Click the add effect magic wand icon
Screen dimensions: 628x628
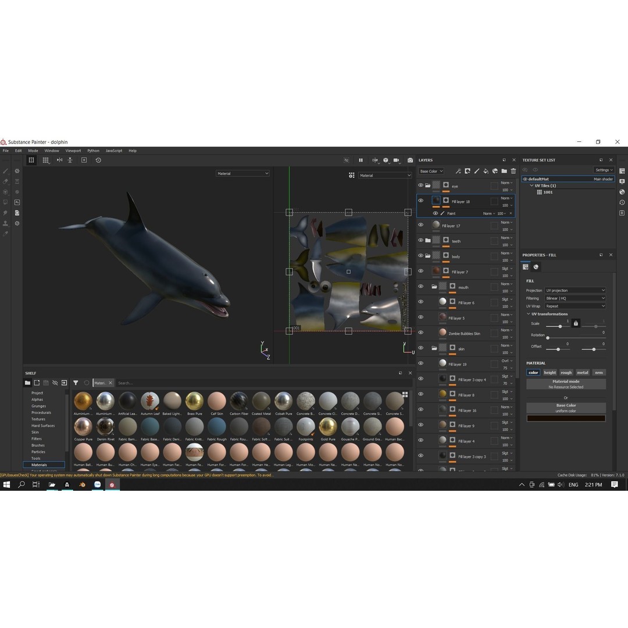[458, 171]
